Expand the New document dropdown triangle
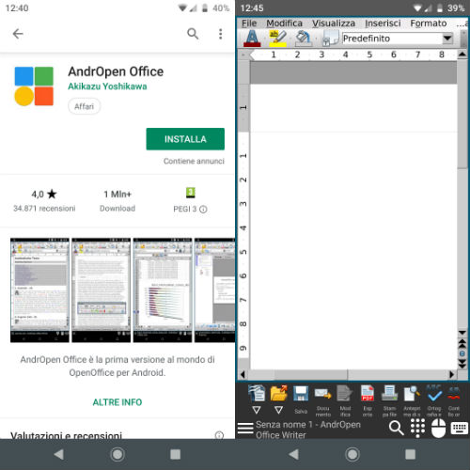This screenshot has height=470, width=470. (x=257, y=410)
